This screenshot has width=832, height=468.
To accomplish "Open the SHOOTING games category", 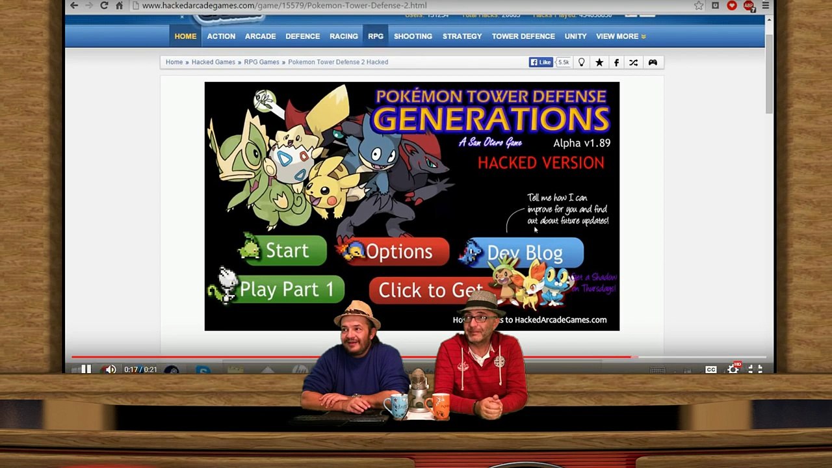I will pos(413,36).
